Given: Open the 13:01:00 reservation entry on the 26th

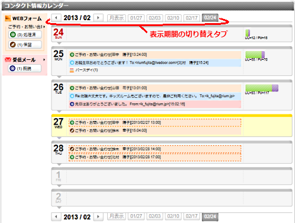Looking at the screenshot, I should point(155,88).
